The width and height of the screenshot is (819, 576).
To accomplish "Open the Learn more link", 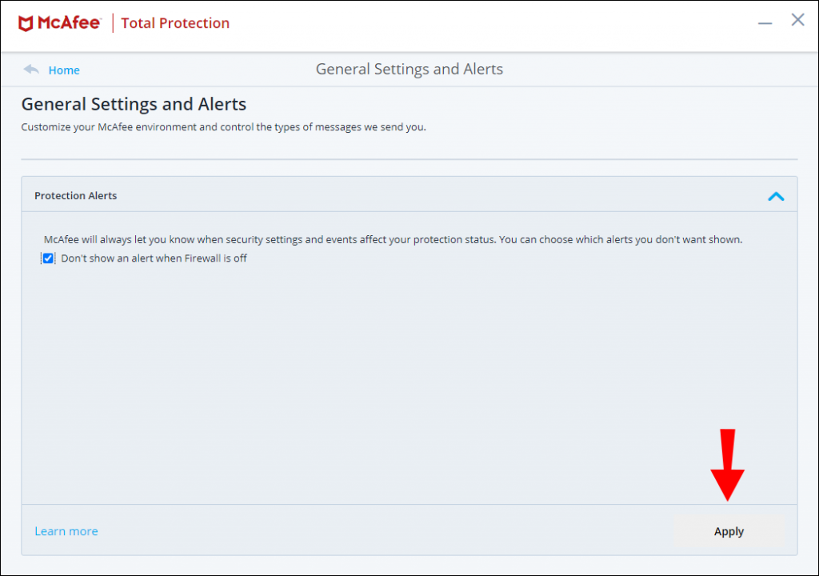I will (x=66, y=530).
